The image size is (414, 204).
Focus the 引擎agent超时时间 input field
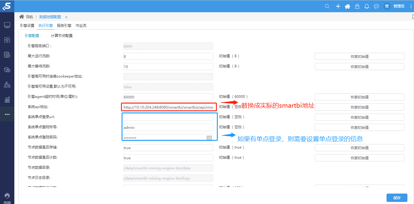point(168,97)
